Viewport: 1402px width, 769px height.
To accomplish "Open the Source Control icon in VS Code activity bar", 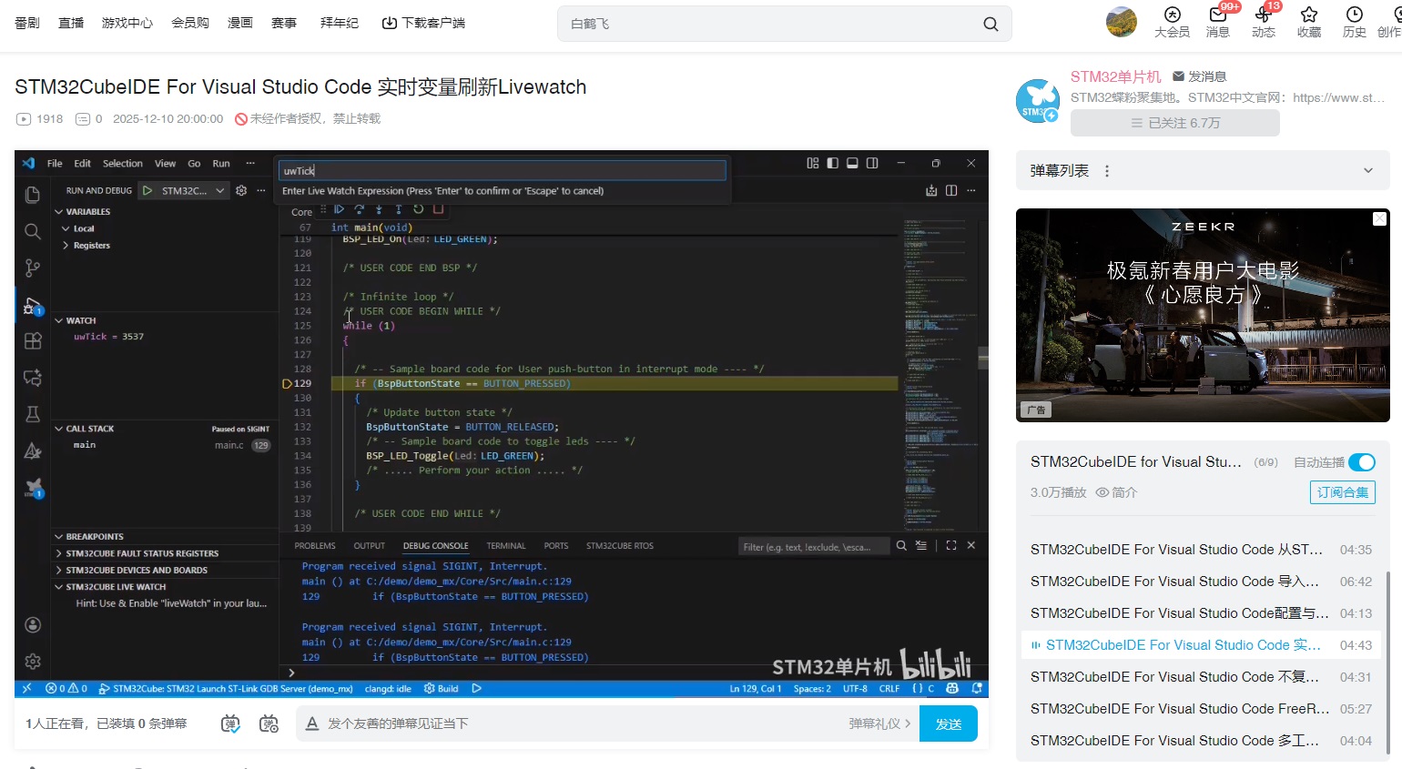I will click(x=33, y=268).
